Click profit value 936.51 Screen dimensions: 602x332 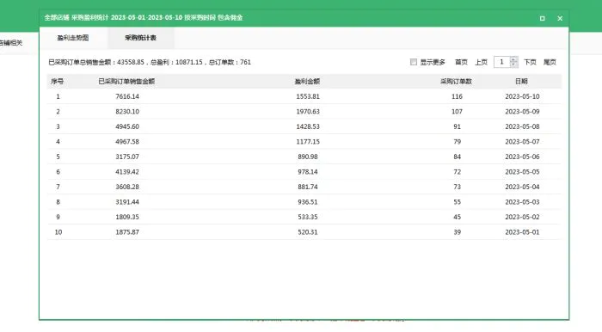pyautogui.click(x=308, y=202)
